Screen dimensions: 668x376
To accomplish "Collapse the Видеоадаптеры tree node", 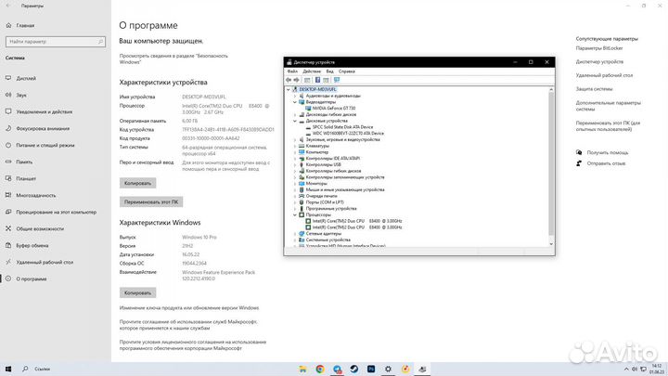I will (x=295, y=102).
